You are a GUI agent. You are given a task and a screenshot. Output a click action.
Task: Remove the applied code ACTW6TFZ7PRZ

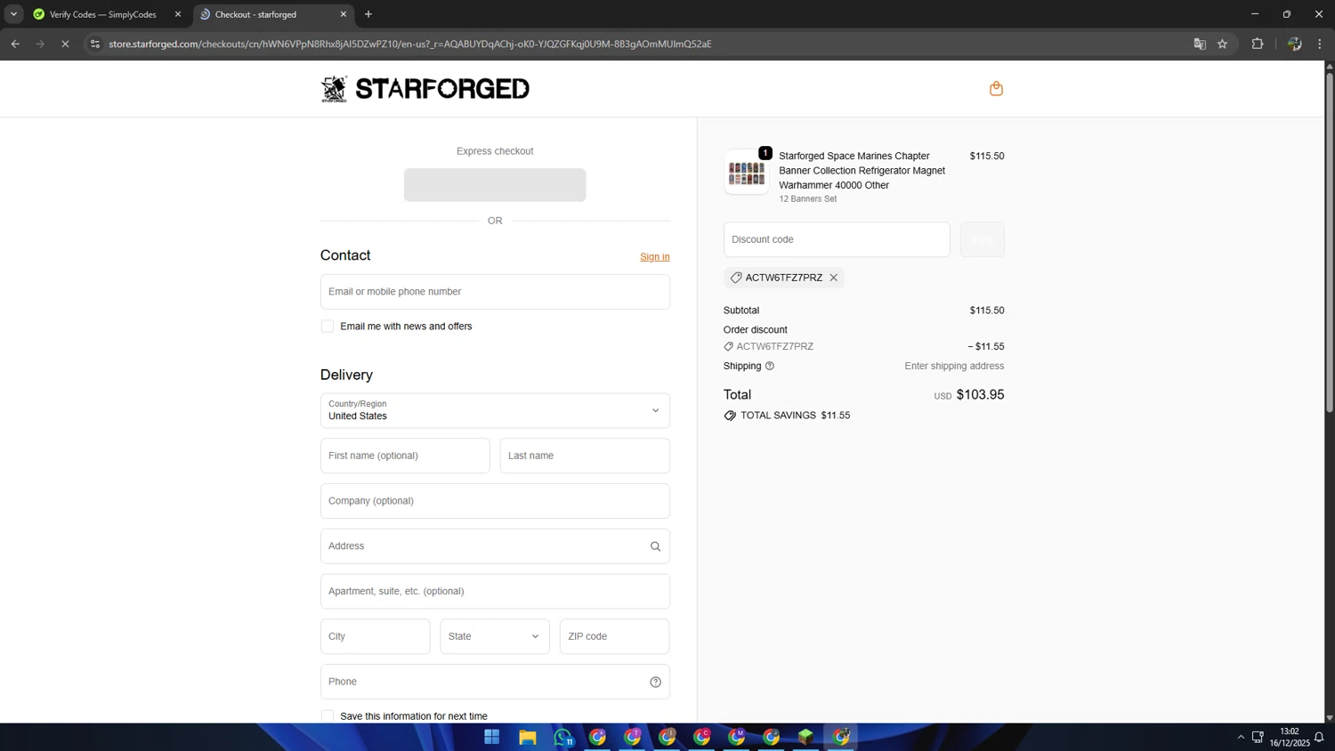pos(834,278)
